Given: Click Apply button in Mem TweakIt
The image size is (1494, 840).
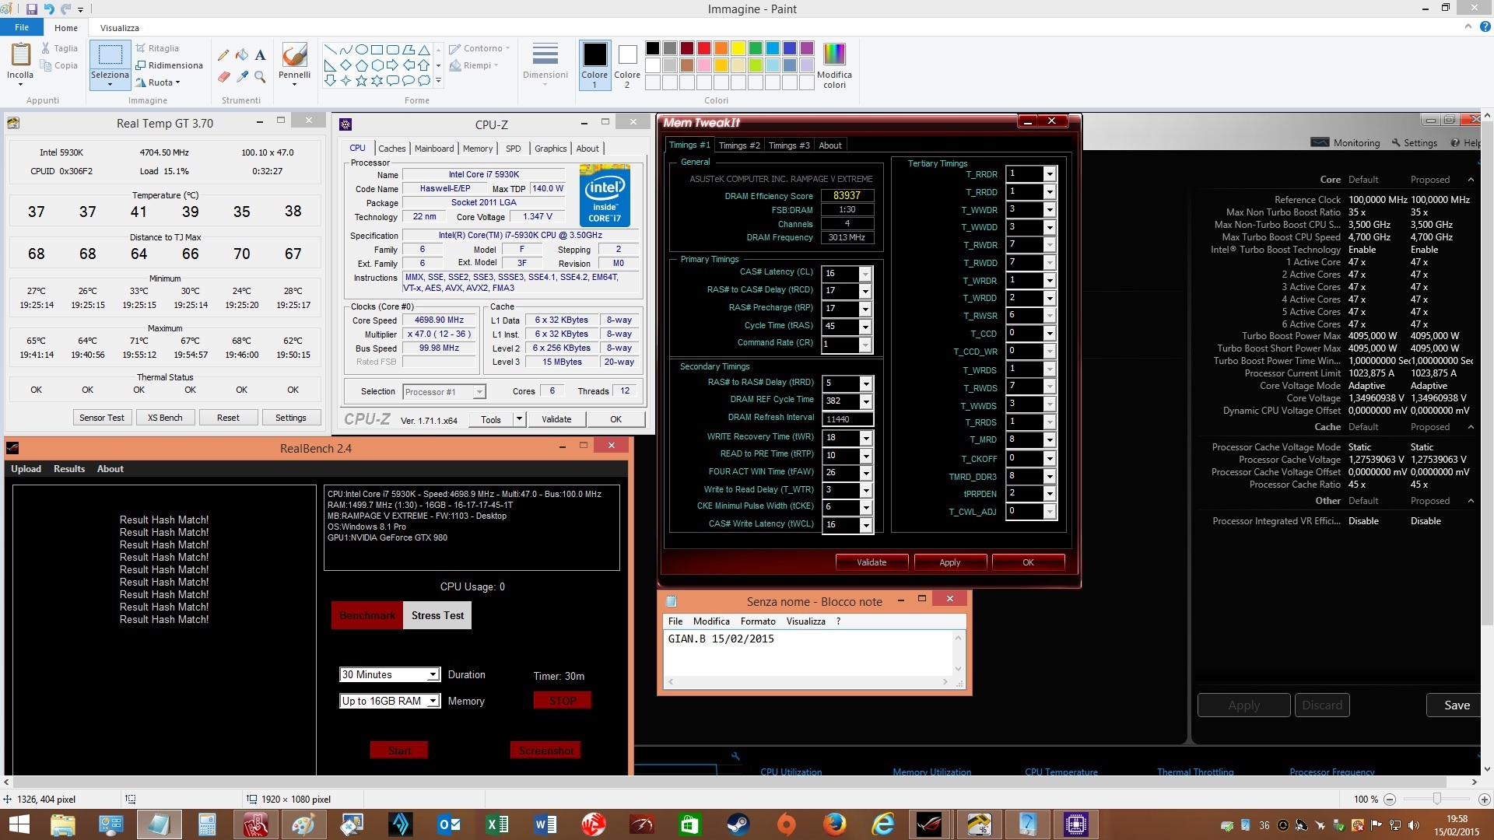Looking at the screenshot, I should coord(950,562).
